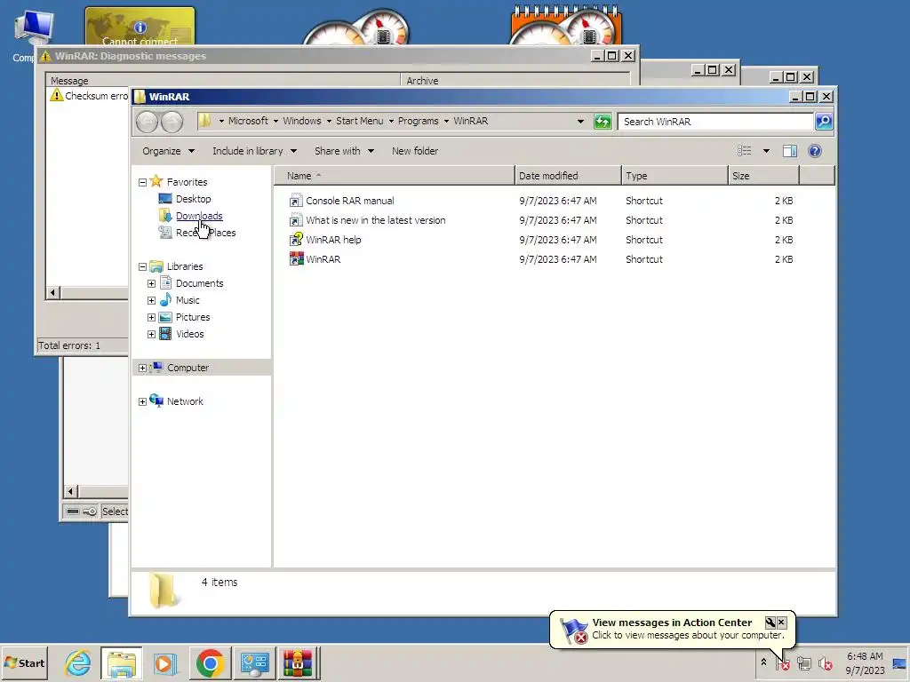Click Programs in the address breadcrumb
Image resolution: width=910 pixels, height=682 pixels.
point(418,121)
